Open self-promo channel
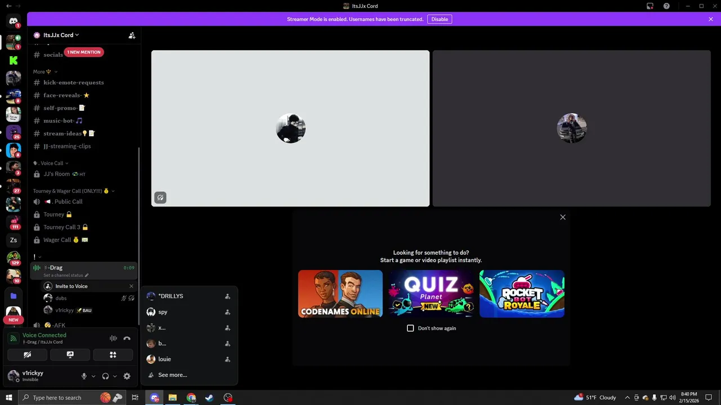This screenshot has height=405, width=721. [x=83, y=108]
